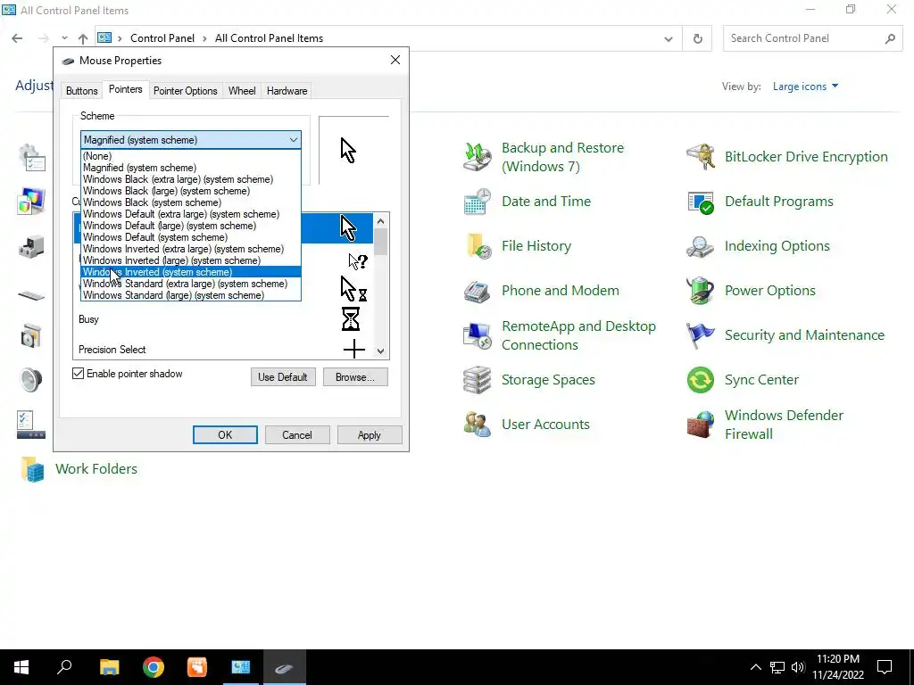Viewport: 914px width, 685px height.
Task: Open the Windows Defender Firewall icon
Action: 700,425
